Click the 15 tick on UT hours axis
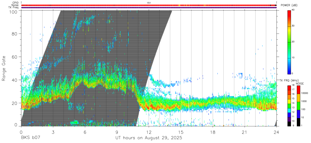Image resolution: width=311 pixels, height=143 pixels. tap(181, 132)
